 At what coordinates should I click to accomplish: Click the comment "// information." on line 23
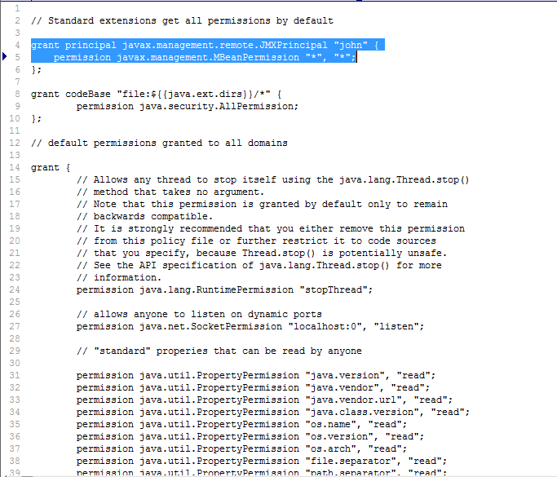coord(119,277)
